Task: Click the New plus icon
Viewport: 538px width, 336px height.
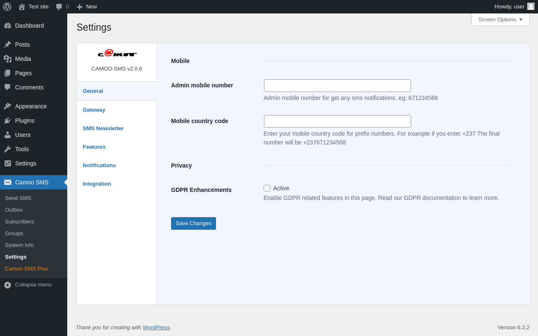Action: [x=79, y=7]
